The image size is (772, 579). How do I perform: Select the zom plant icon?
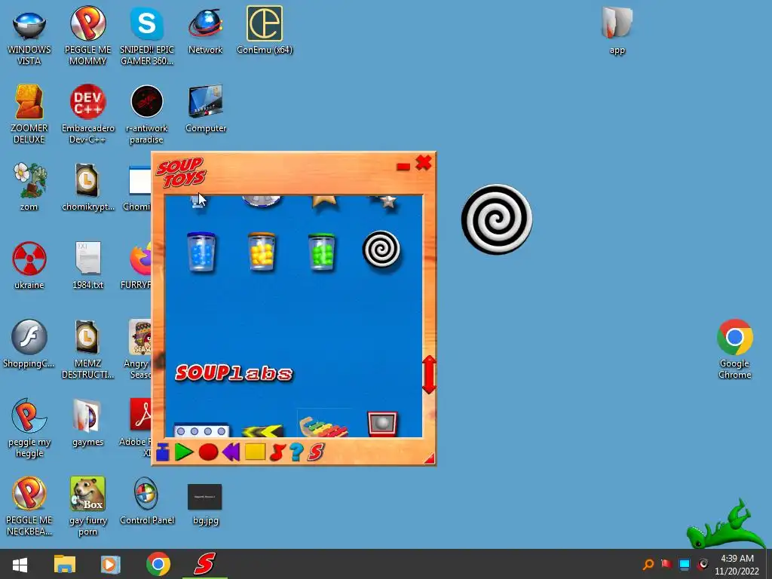29,187
